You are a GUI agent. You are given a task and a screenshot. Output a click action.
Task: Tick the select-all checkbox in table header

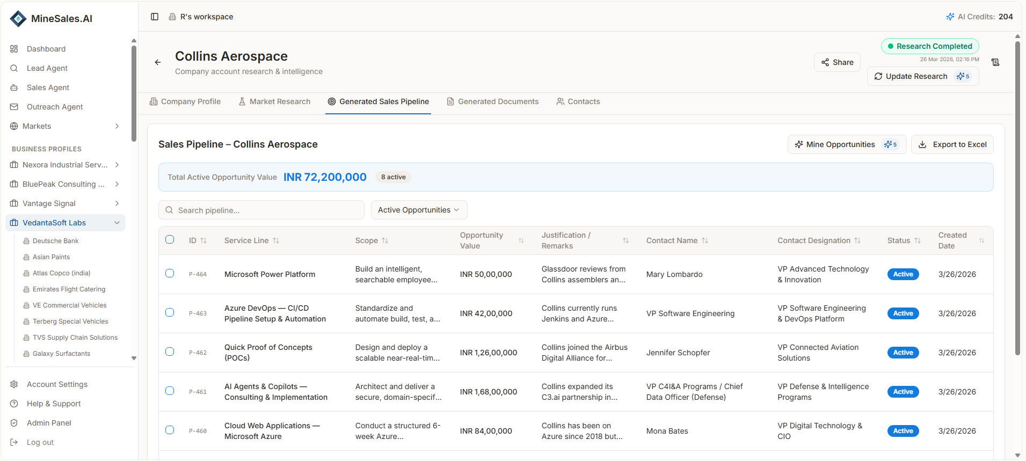(x=170, y=239)
